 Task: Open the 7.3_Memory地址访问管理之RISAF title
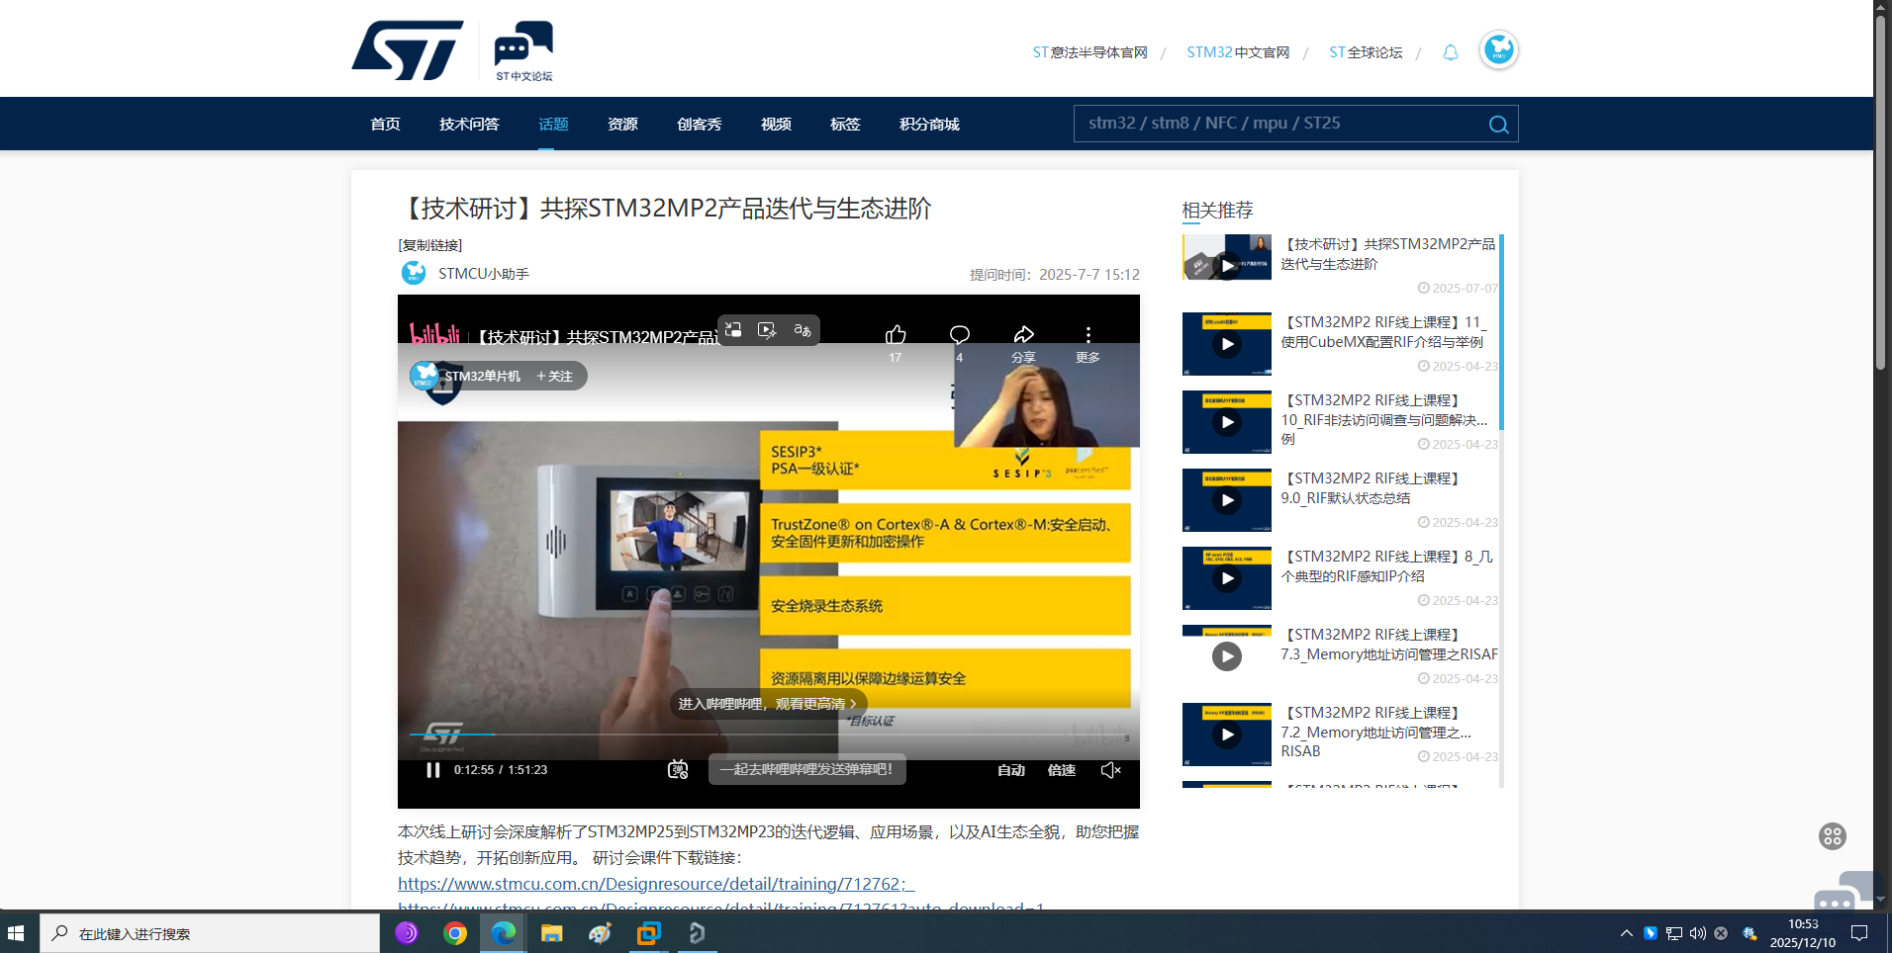[1389, 645]
